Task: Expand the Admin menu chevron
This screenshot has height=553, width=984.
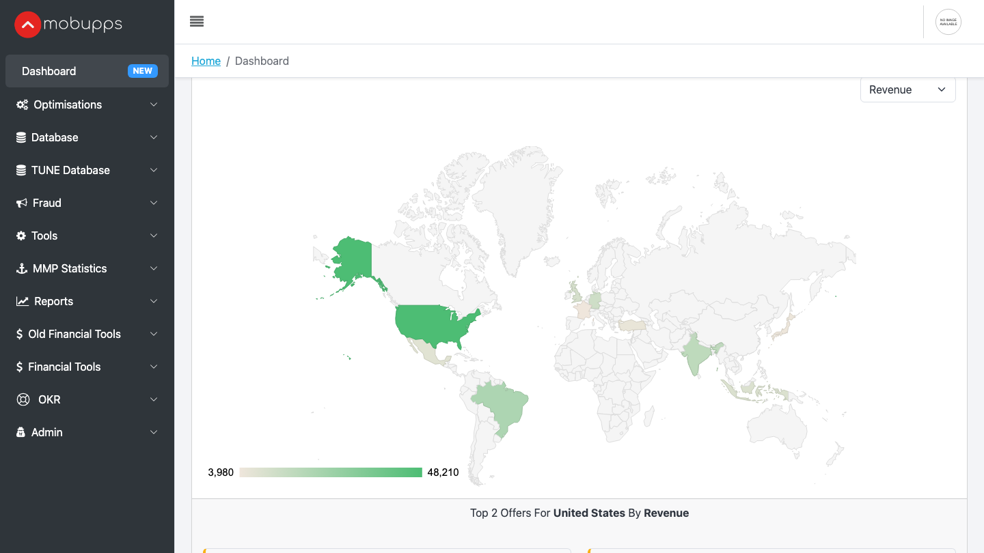Action: click(x=154, y=432)
